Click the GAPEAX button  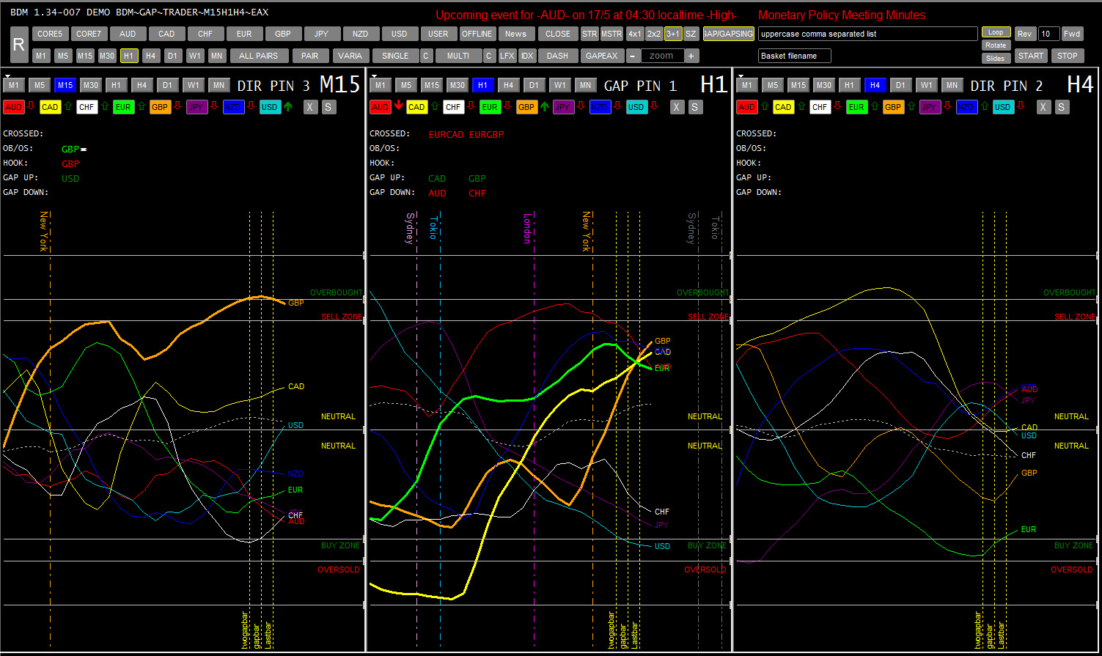coord(602,56)
